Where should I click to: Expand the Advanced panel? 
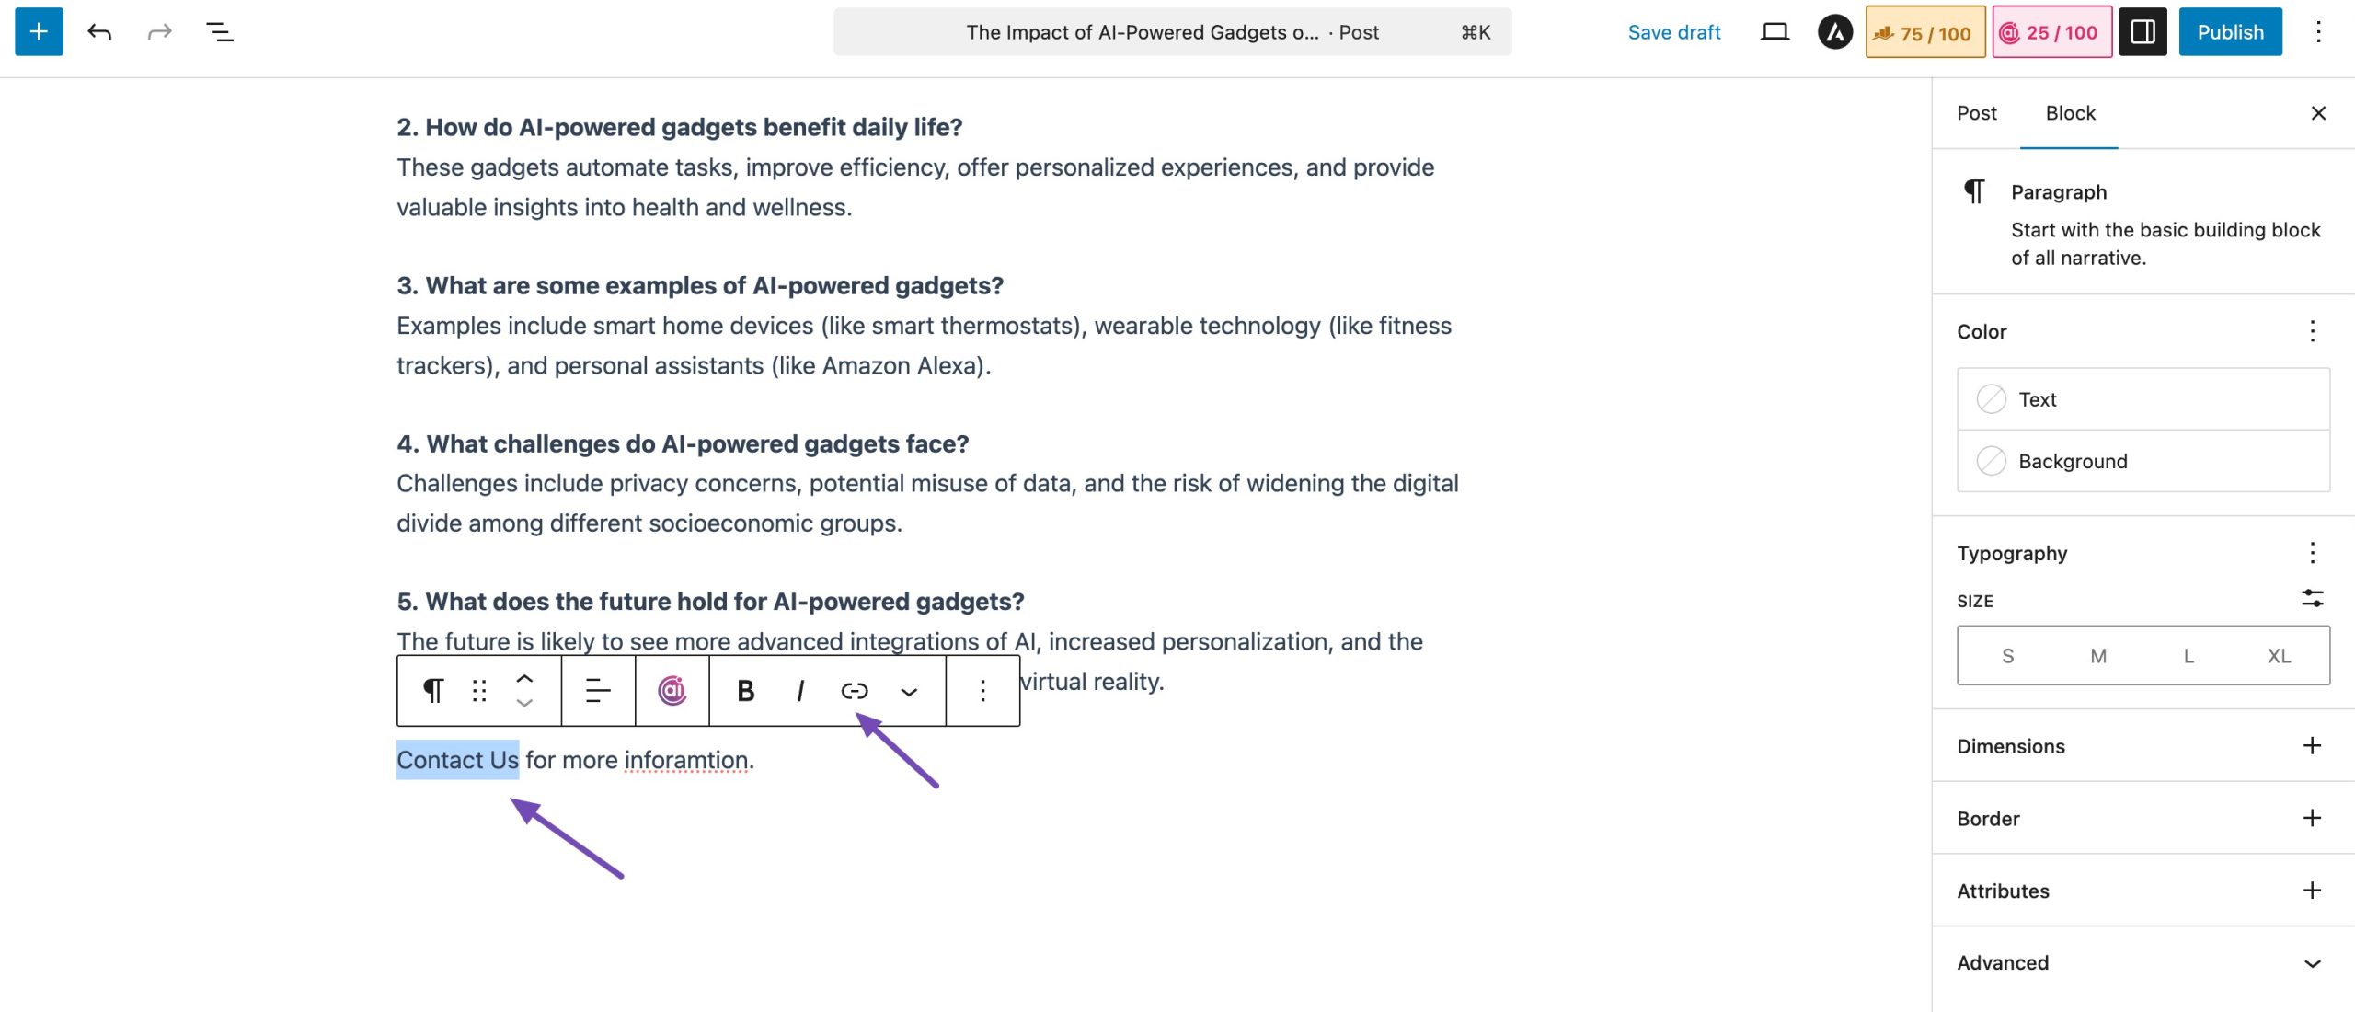pyautogui.click(x=2312, y=963)
